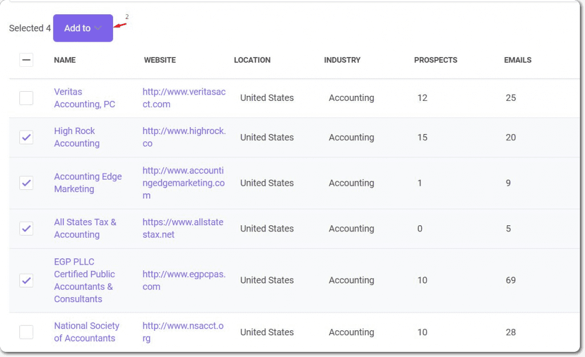Check the checkbox for Veritas Accounting, PC
Viewport: 585px width, 357px height.
[x=26, y=98]
